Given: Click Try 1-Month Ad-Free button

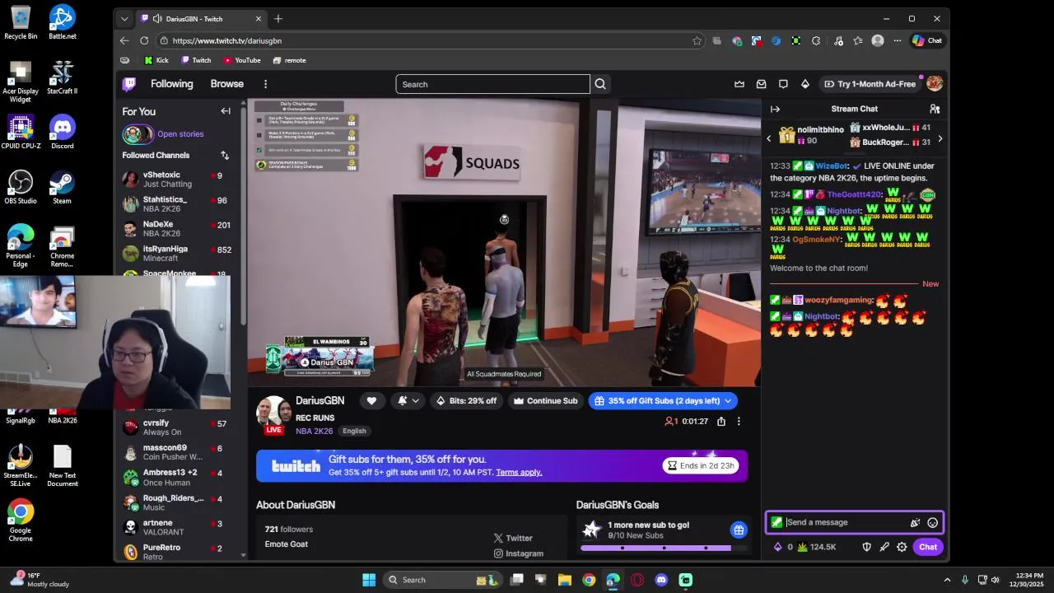Looking at the screenshot, I should 870,84.
